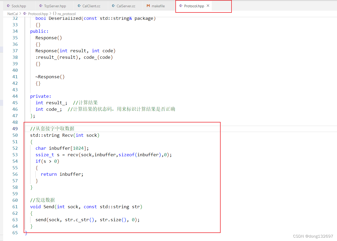Click the CalClient.cc file icon
Image resolution: width=337 pixels, height=241 pixels.
coord(79,6)
